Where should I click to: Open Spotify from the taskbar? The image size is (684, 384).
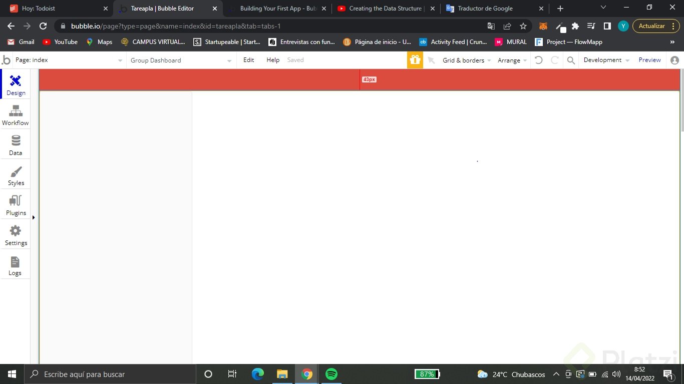tap(331, 374)
